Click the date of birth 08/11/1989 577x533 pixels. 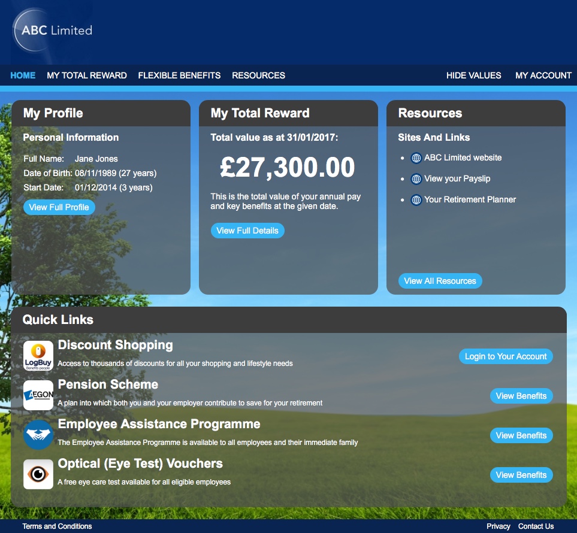click(x=95, y=173)
